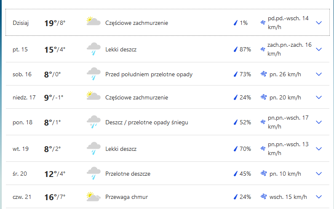Expand the pt. 15 forecast row
Viewport: 334px width, 209px height.
pos(319,49)
